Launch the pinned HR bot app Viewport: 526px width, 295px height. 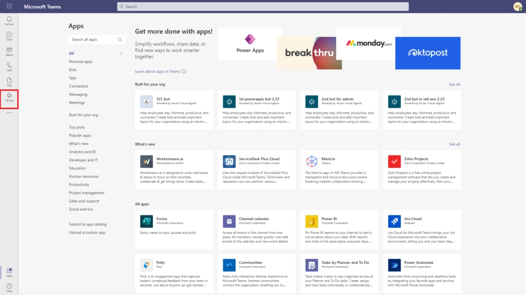coord(9,97)
